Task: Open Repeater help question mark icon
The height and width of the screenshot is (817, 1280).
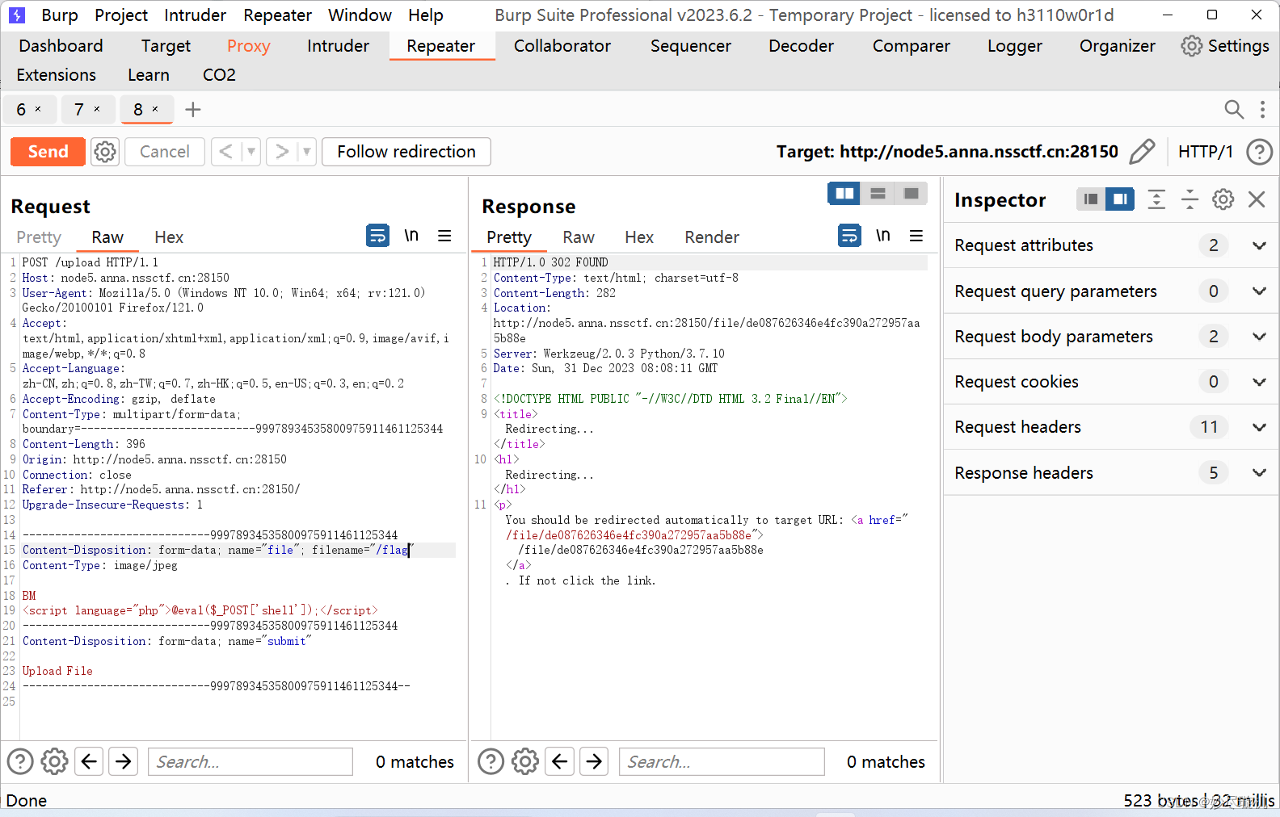Action: [x=1259, y=152]
